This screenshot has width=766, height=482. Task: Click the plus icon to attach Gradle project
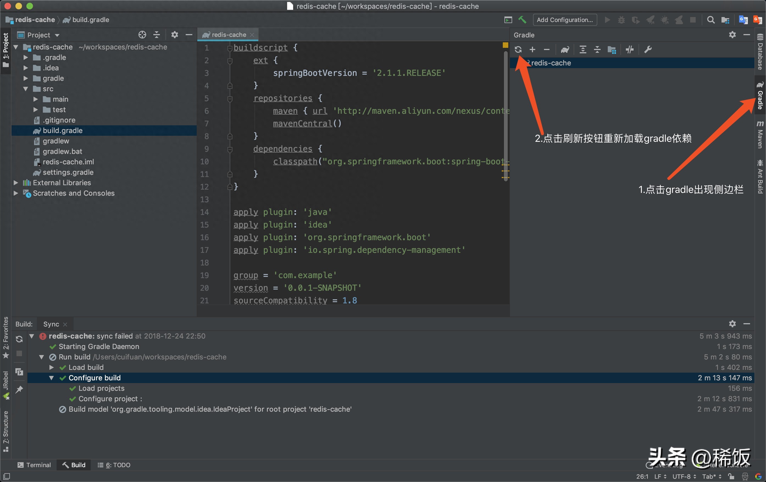(532, 49)
